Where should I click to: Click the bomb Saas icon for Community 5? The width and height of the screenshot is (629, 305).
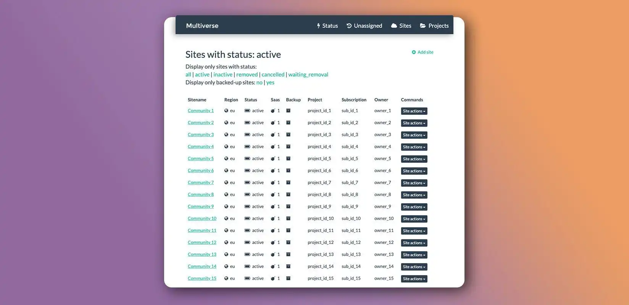point(273,159)
